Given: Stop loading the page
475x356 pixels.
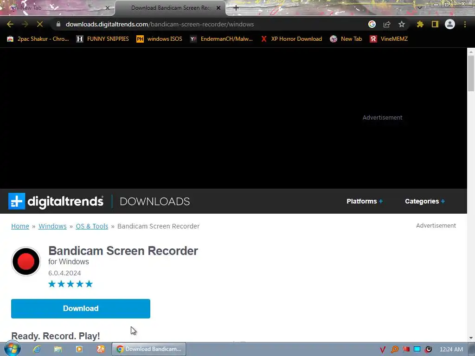Looking at the screenshot, I should 40,24.
